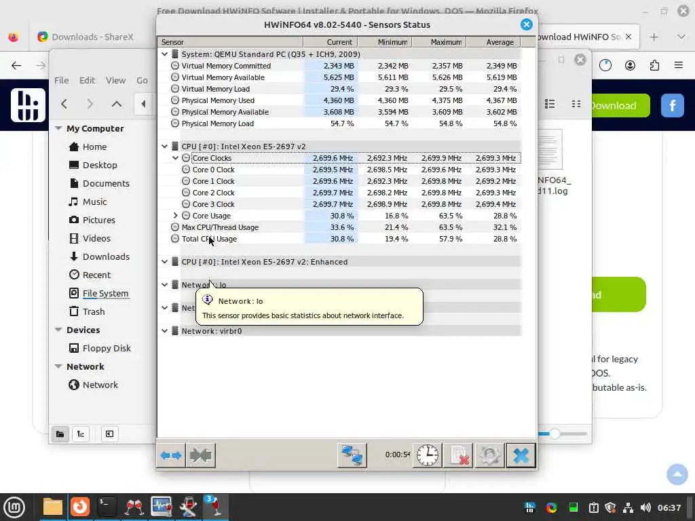Open Edit menu in file manager
Viewport: 695px width, 521px height.
coord(87,80)
